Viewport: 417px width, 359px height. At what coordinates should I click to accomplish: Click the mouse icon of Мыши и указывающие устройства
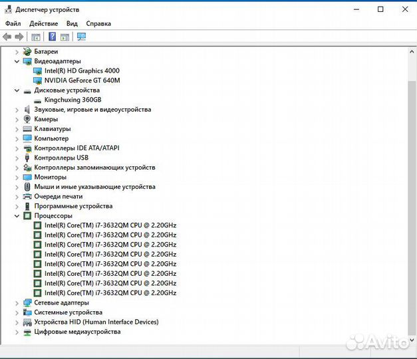point(27,187)
